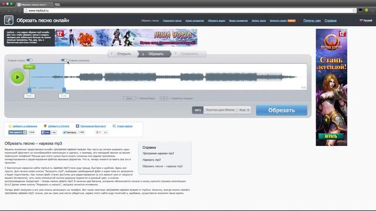
Task: Click the Ninja World banner ad
Action: tap(126, 38)
